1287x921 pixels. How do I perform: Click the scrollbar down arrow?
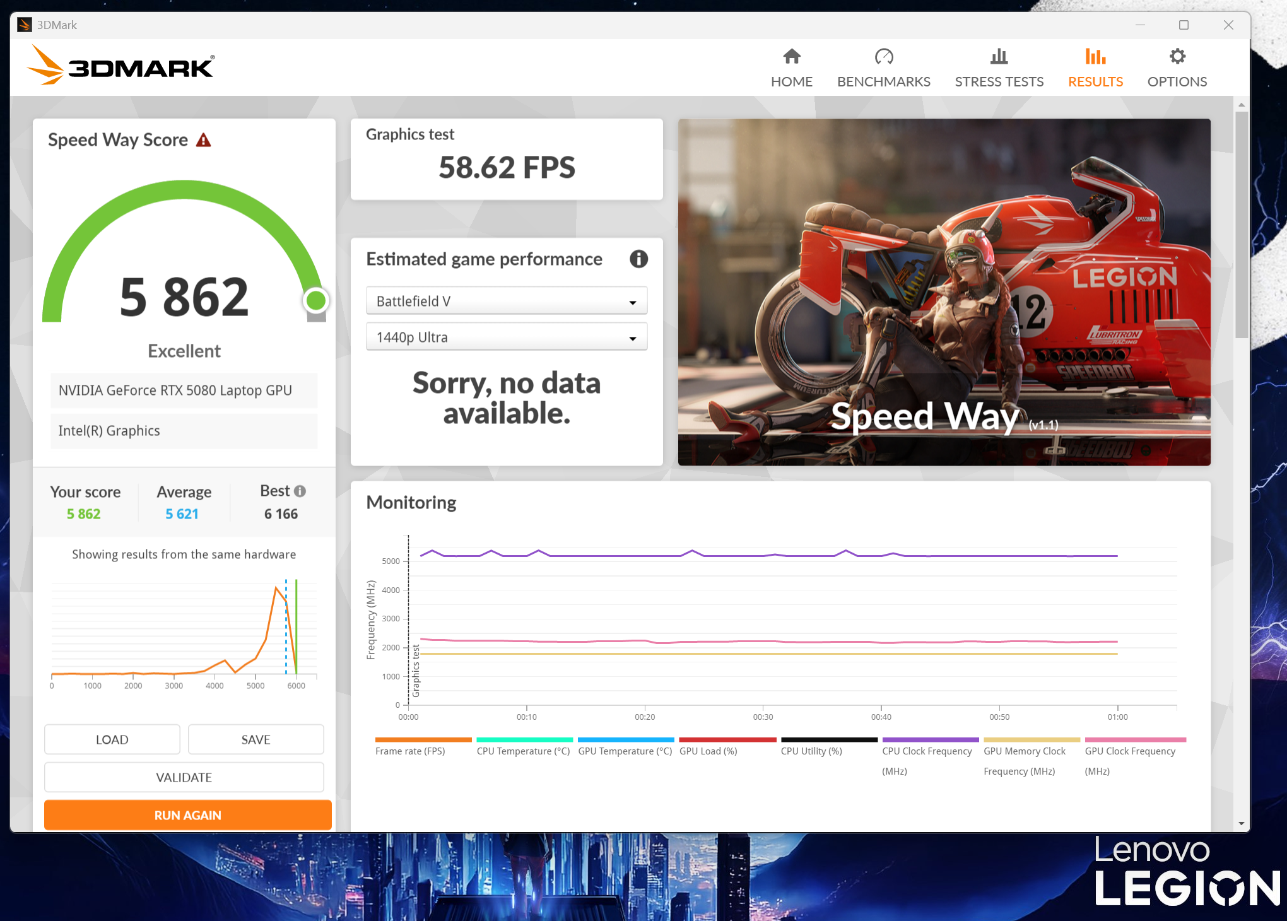(1241, 823)
